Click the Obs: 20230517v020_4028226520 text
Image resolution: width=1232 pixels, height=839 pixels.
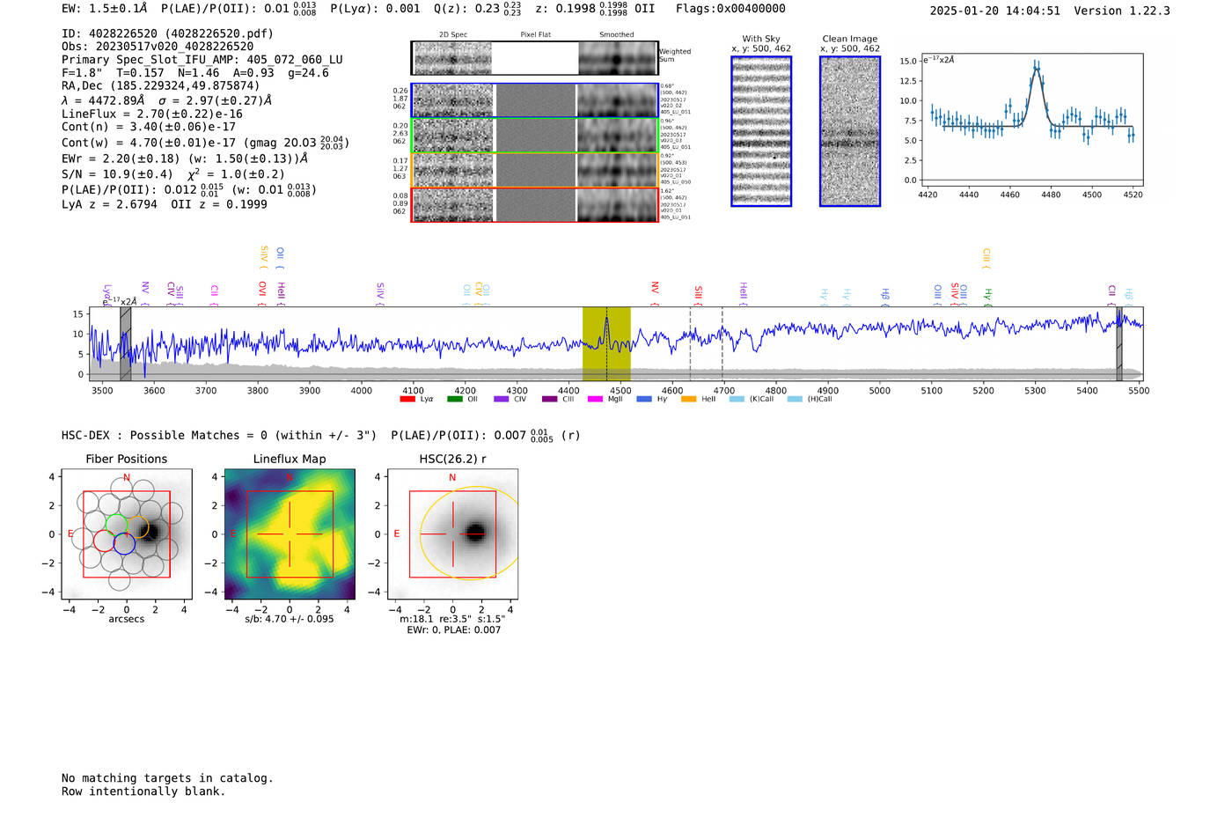coord(158,47)
